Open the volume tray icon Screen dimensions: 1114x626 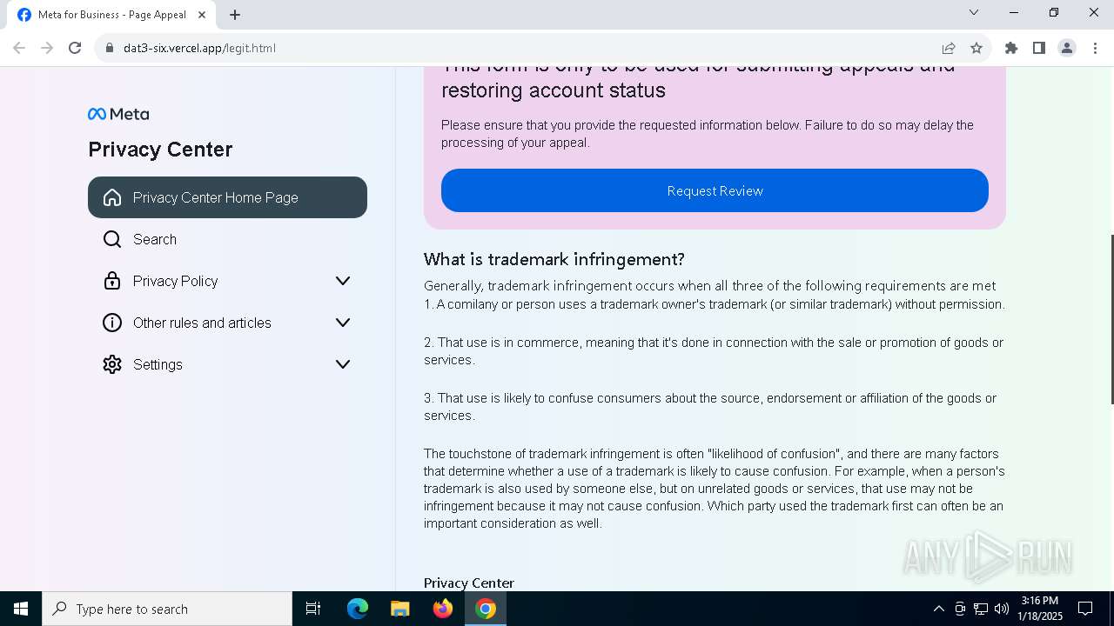tap(1002, 609)
